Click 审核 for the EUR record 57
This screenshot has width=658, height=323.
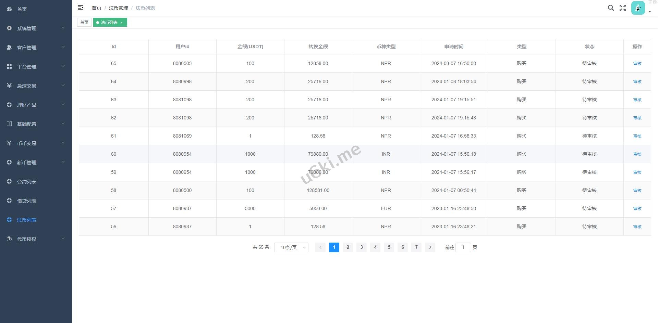click(x=637, y=209)
